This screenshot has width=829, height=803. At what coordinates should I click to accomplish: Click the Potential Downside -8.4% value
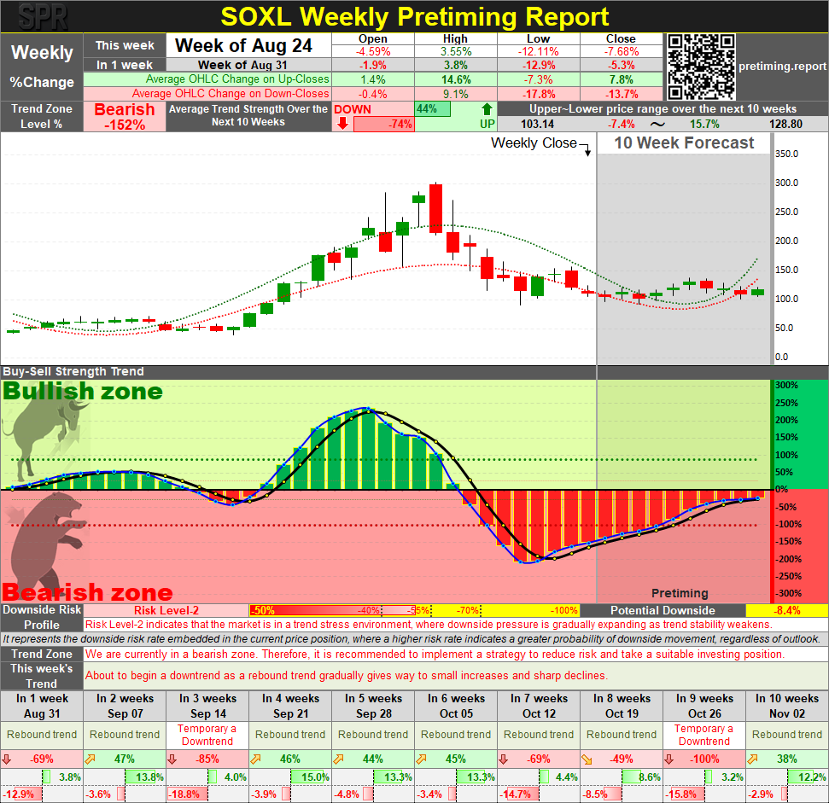787,611
